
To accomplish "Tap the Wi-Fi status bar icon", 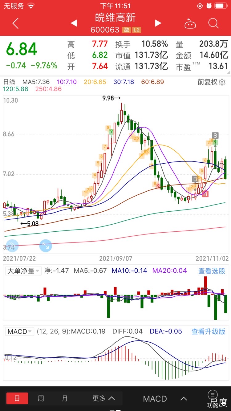I will 31,6.
